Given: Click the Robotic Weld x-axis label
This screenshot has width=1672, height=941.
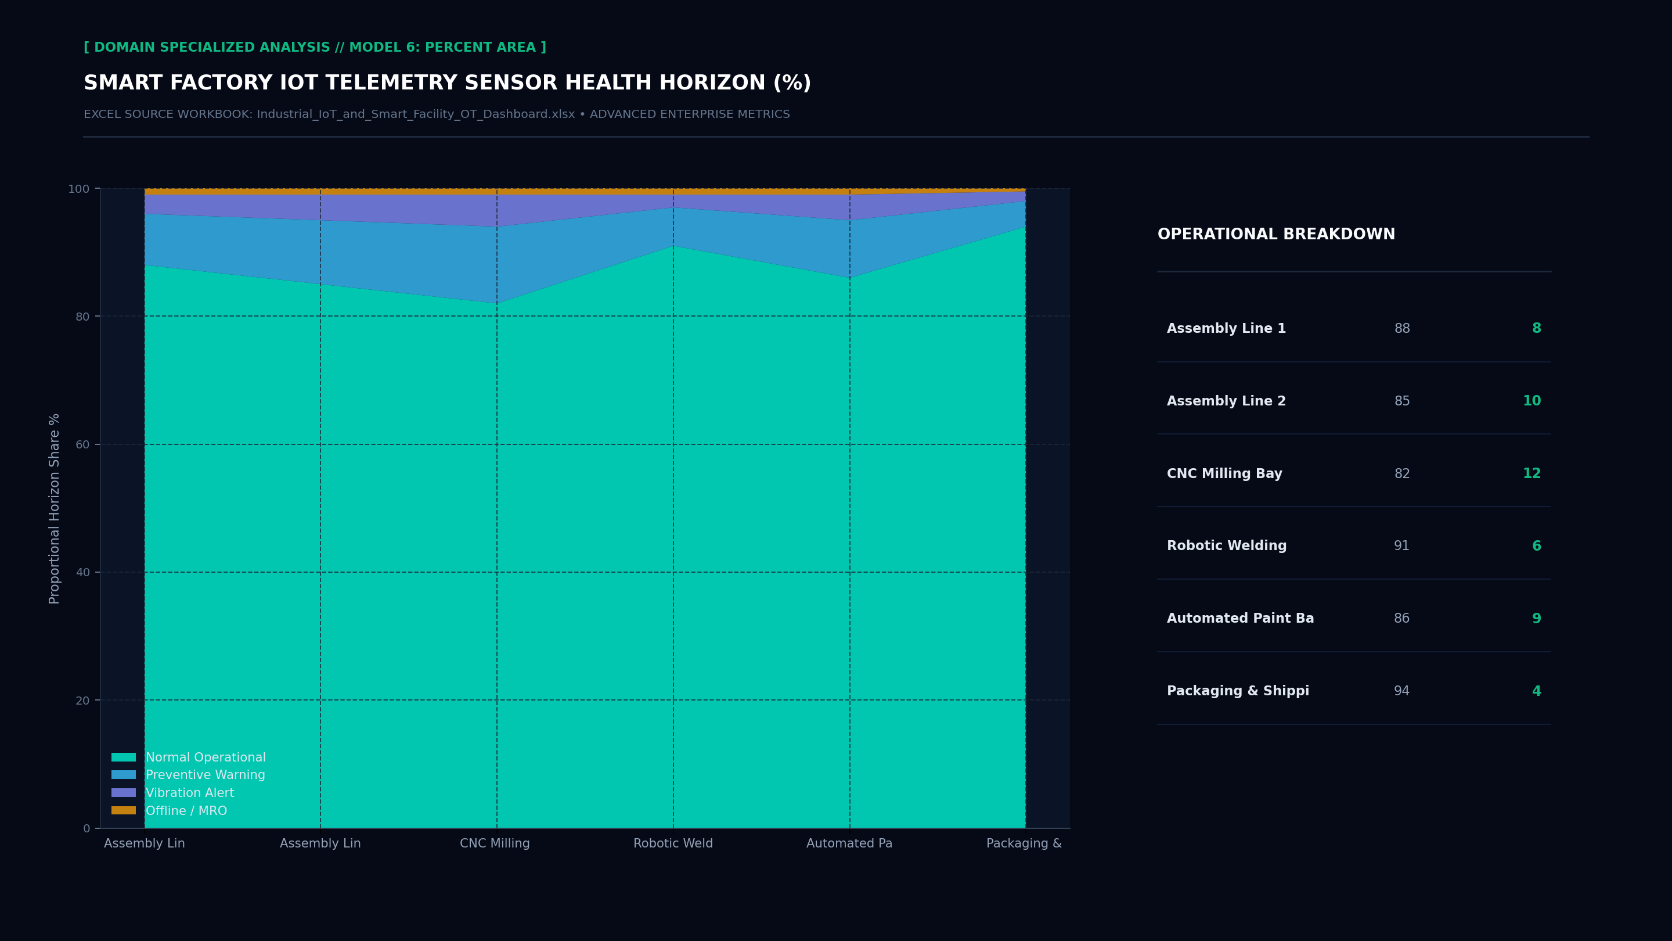Looking at the screenshot, I should 673,843.
